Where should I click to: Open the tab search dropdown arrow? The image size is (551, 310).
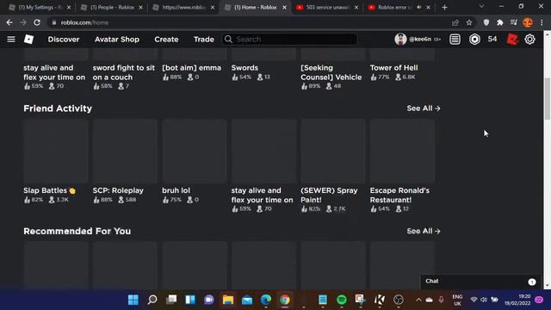[481, 6]
